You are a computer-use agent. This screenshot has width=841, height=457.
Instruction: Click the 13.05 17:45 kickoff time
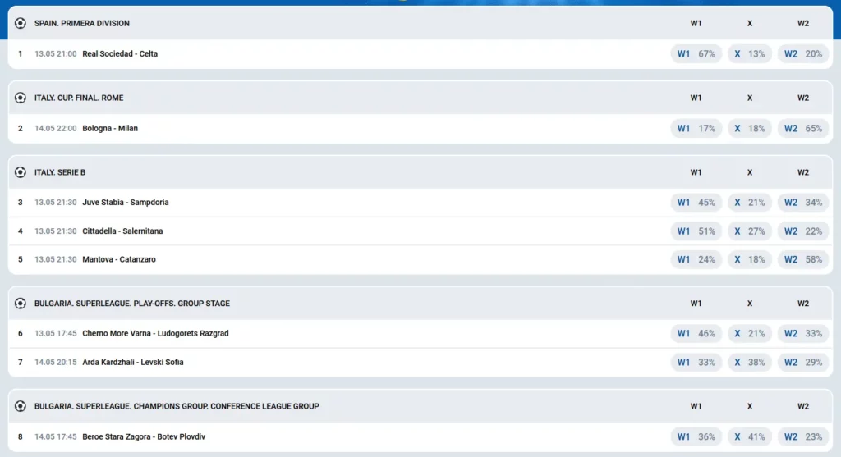(56, 333)
